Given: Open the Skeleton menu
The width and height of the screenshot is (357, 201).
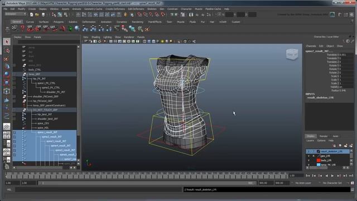Looking at the screenshot, I should pos(152,9).
